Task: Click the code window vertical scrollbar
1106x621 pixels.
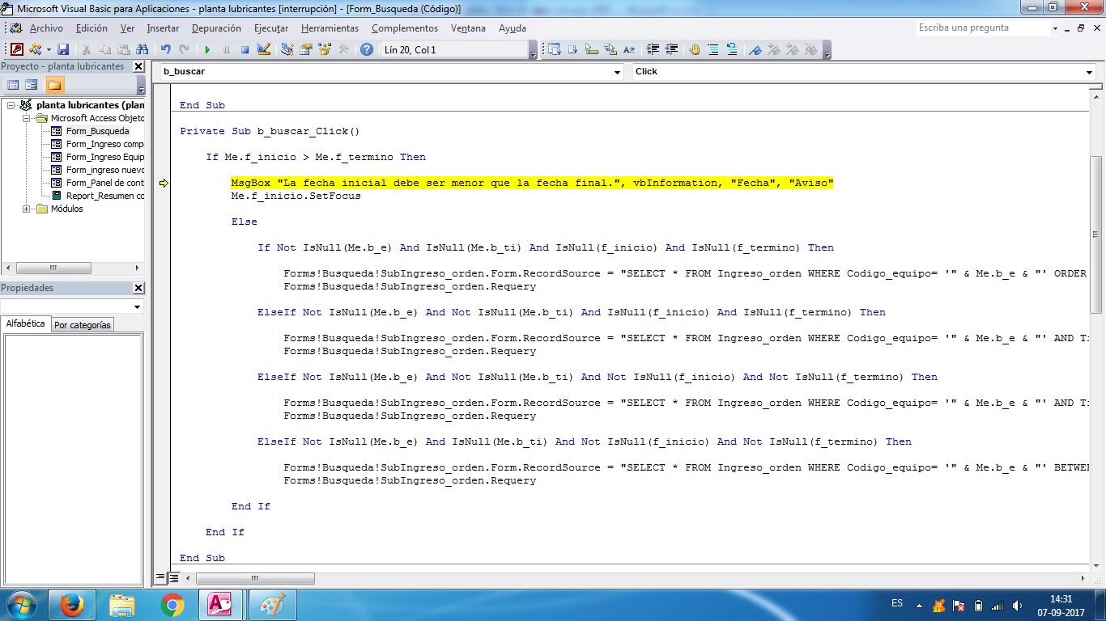Action: (1095, 234)
